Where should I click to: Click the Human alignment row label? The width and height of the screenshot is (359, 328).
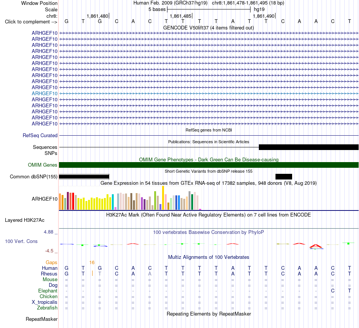pyautogui.click(x=50, y=268)
